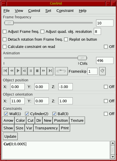Screen dimensions: 117x161
Task: Click the rewind playback icon
Action: tap(12, 71)
